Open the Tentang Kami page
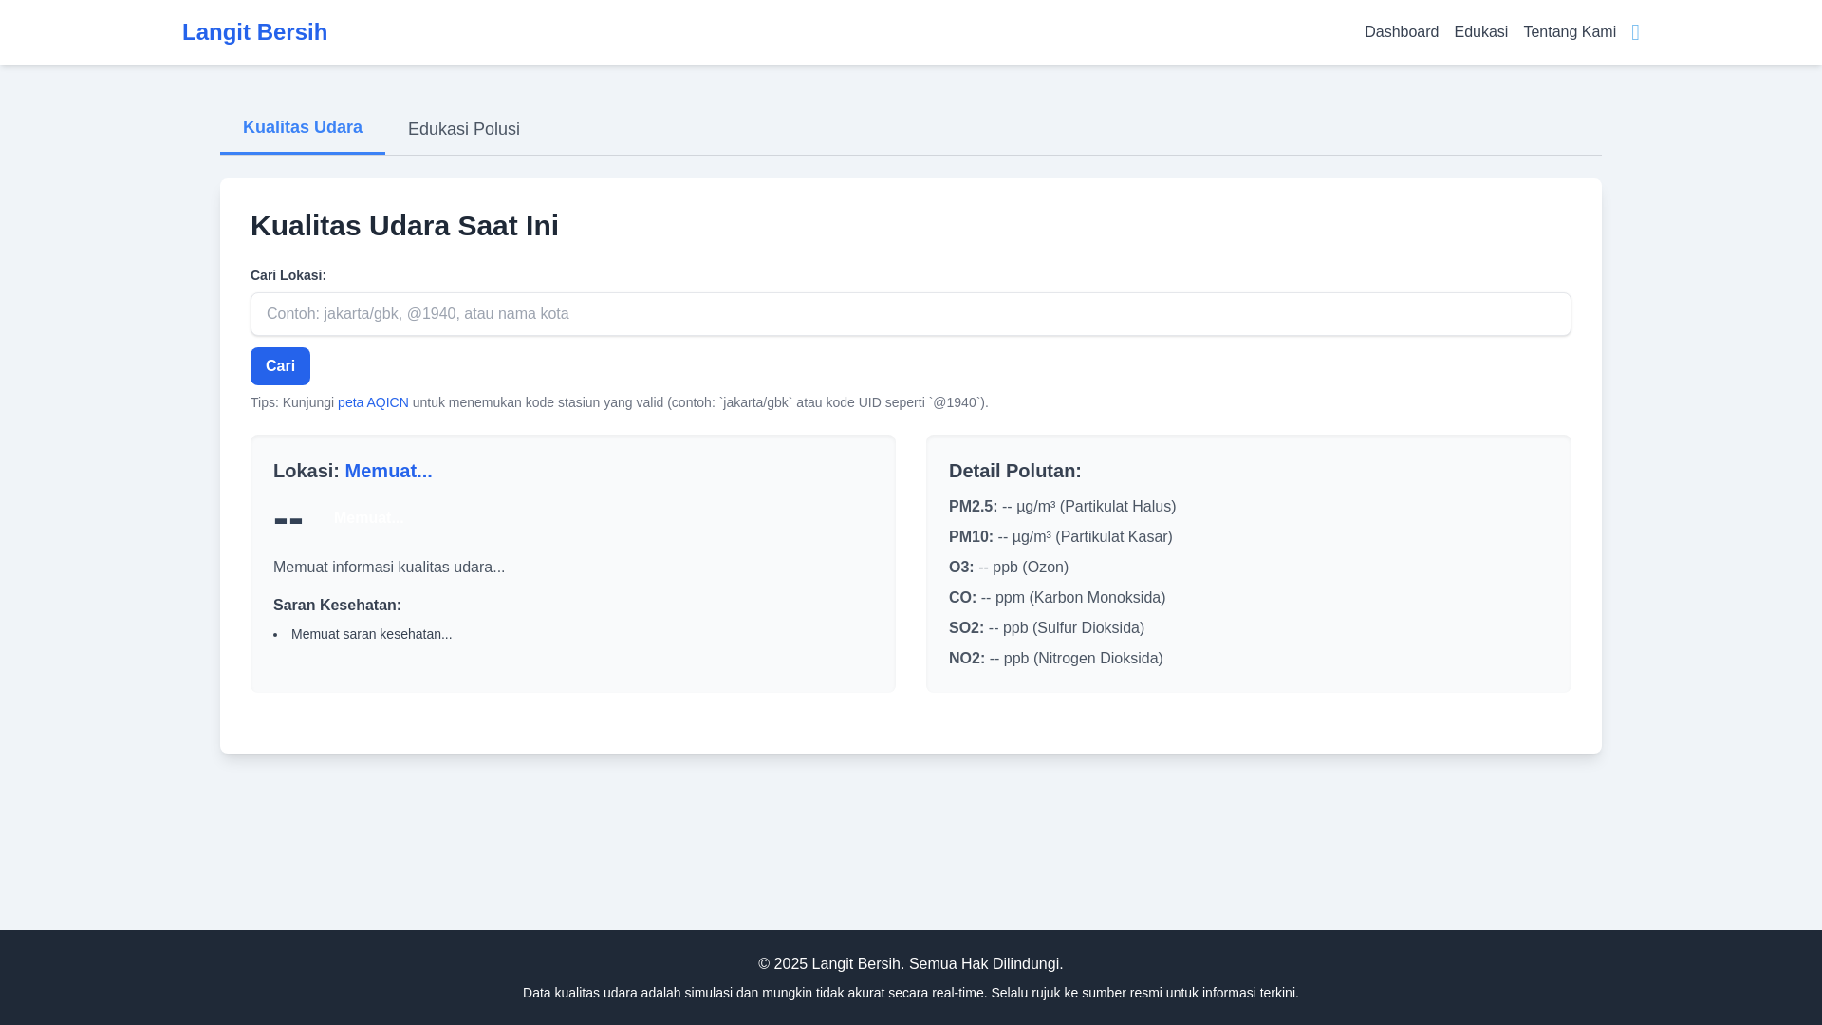Viewport: 1822px width, 1025px height. [1569, 32]
